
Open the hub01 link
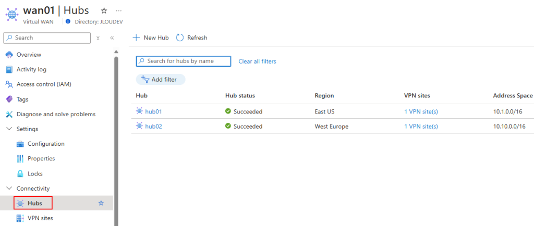point(154,111)
